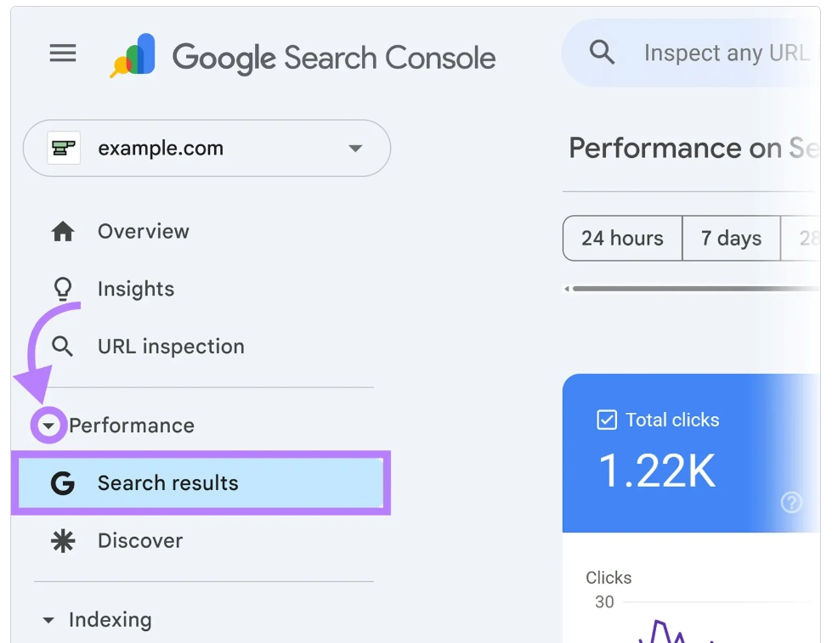Click the help question mark on Total clicks
Image resolution: width=838 pixels, height=643 pixels.
pos(791,503)
